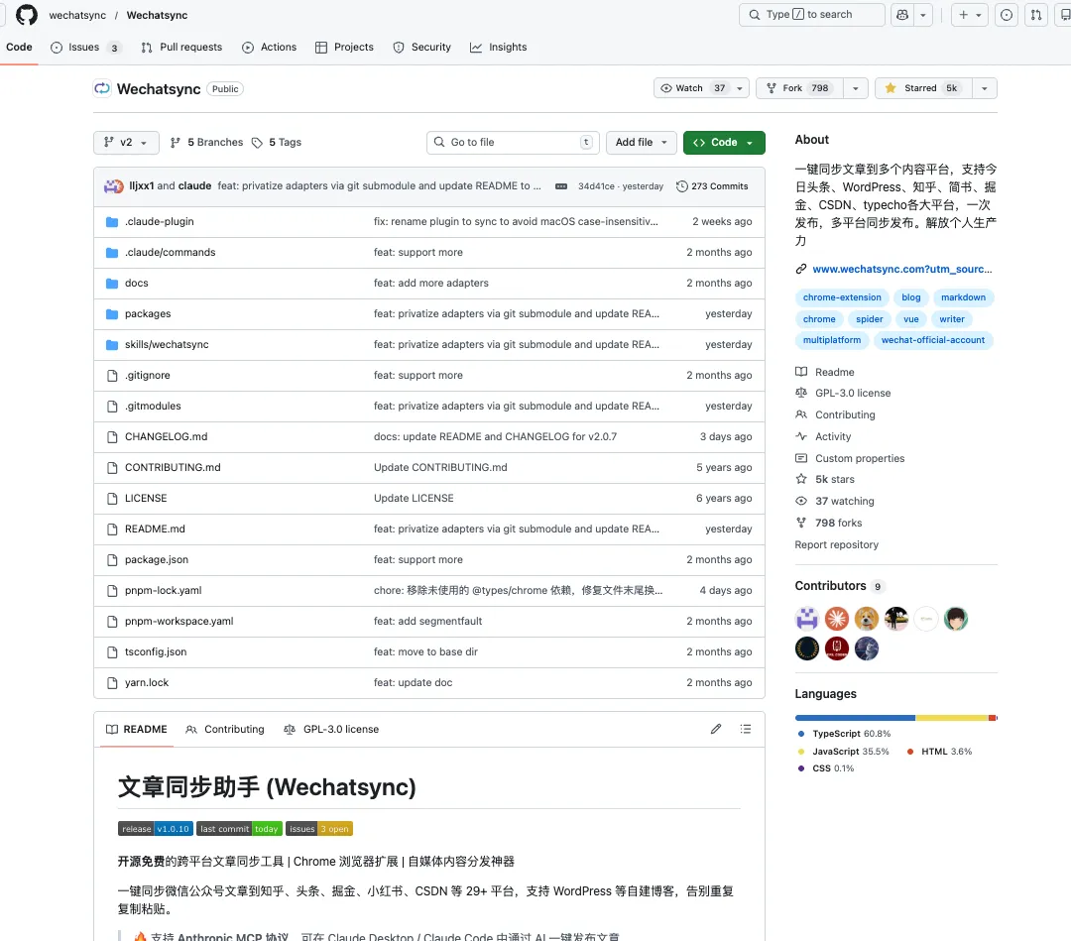This screenshot has height=941, width=1071.
Task: Select the Code tab
Action: coord(19,48)
